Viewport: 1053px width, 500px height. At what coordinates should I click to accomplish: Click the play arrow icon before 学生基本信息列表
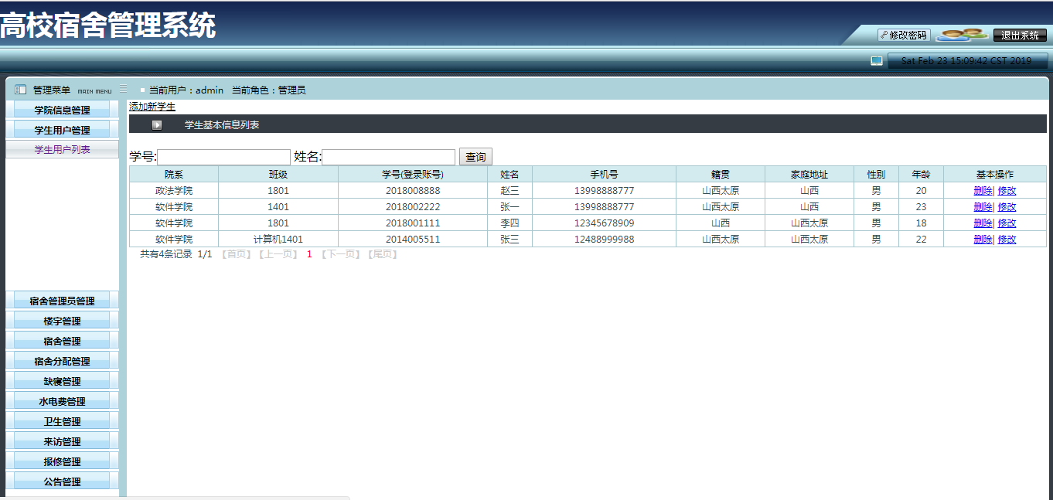click(x=157, y=124)
